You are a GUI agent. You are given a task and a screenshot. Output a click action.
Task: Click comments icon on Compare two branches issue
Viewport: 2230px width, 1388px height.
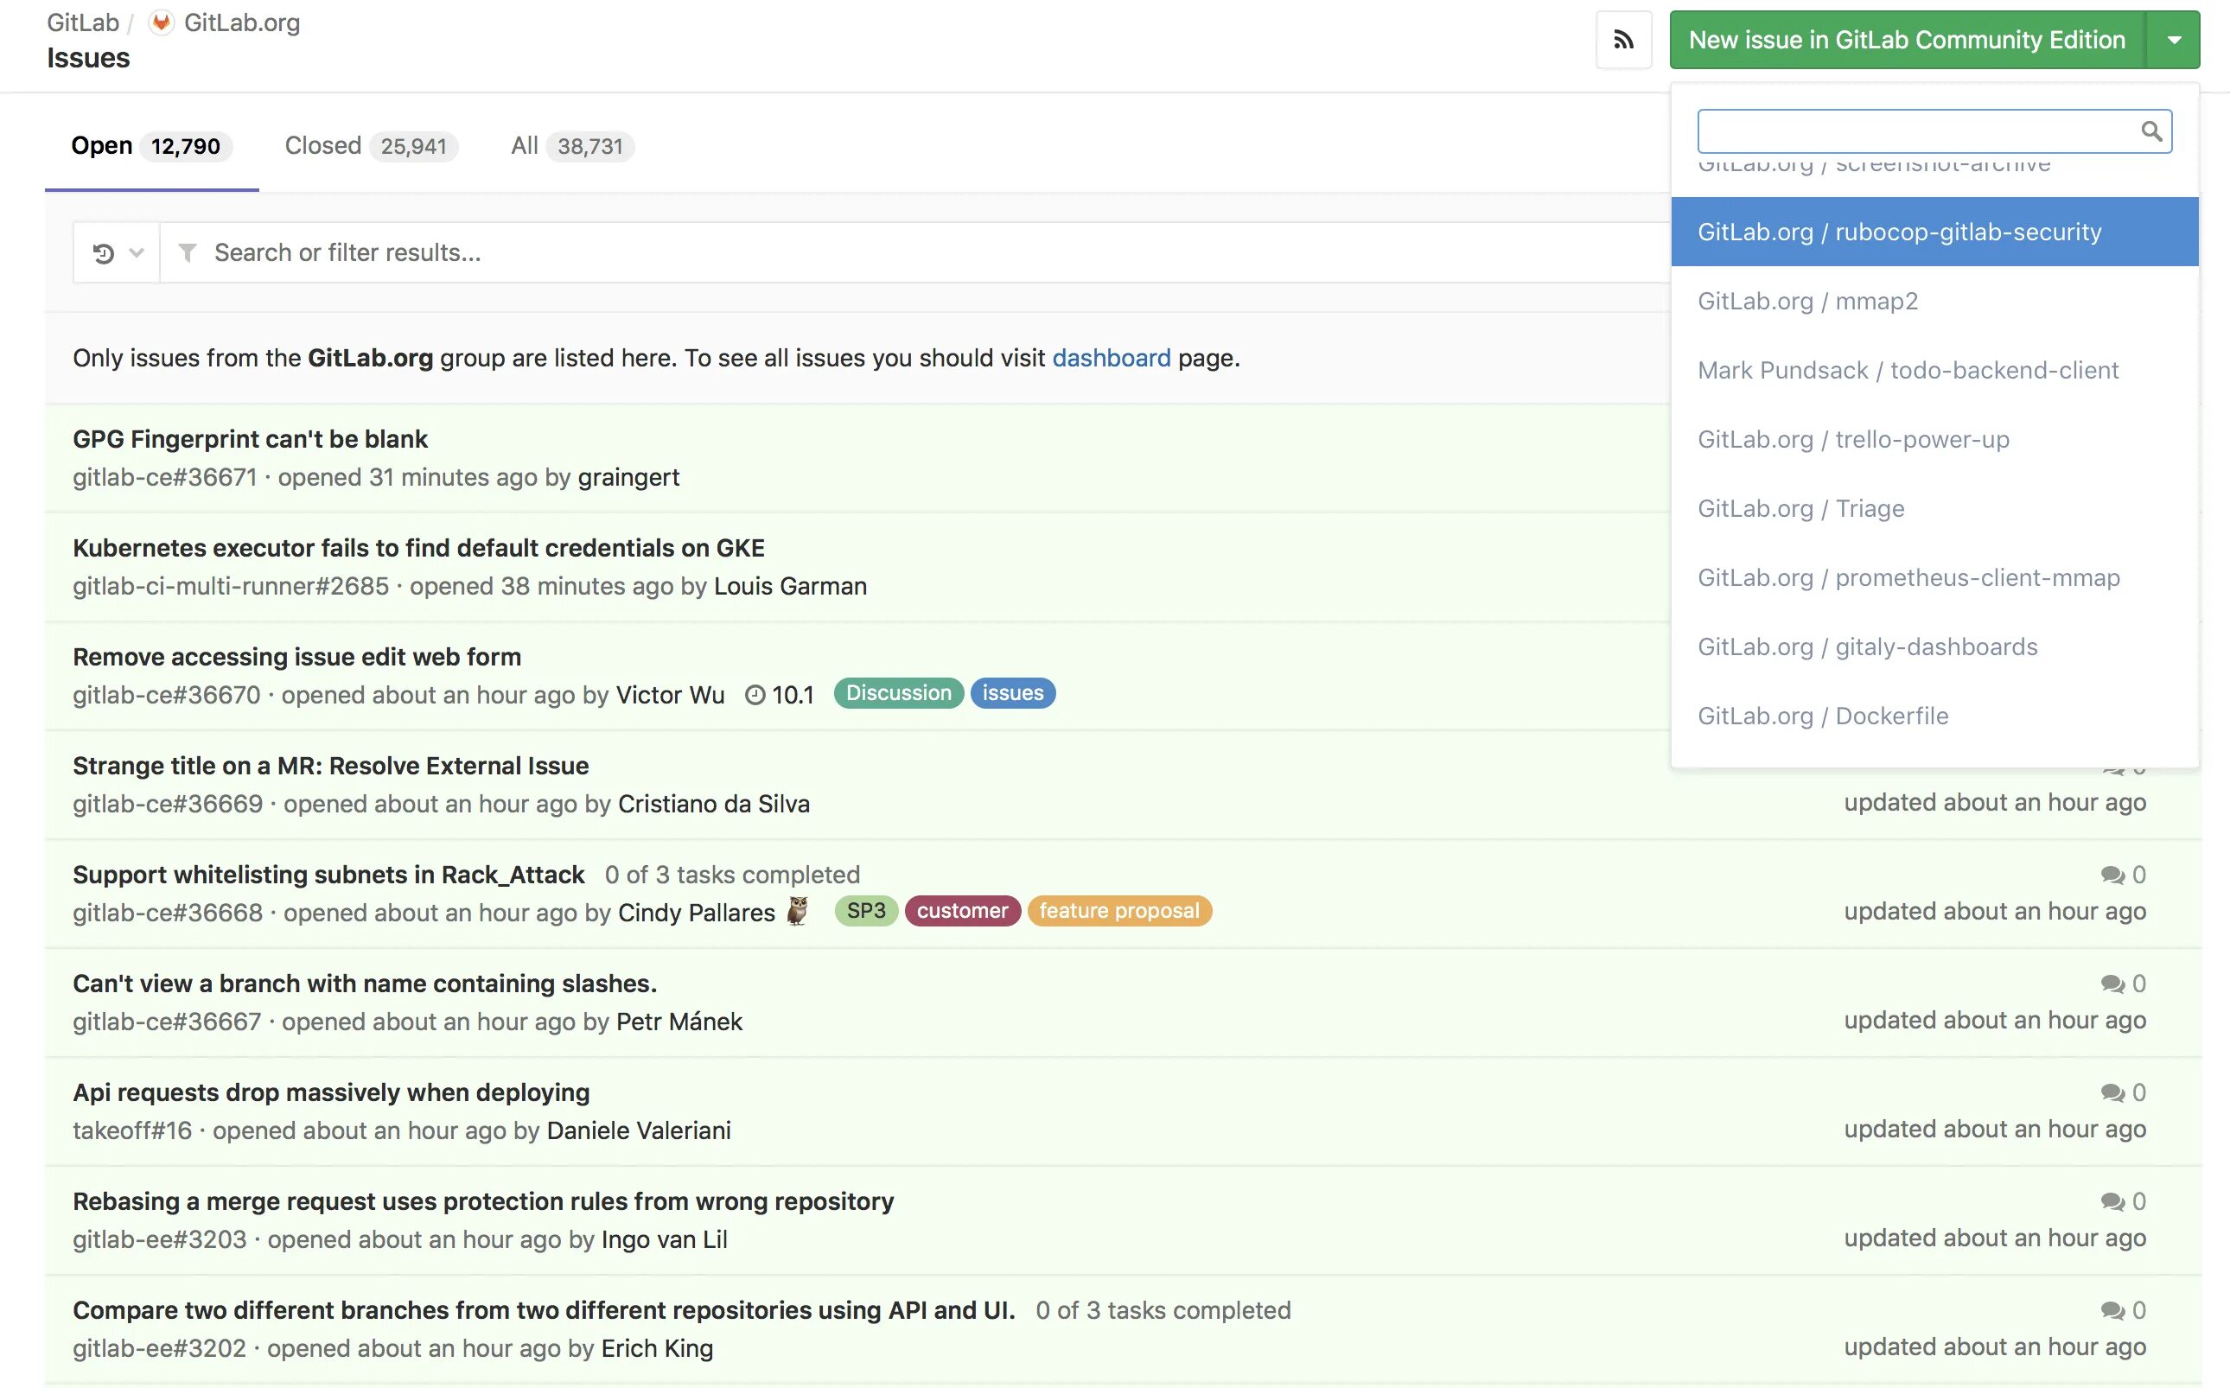coord(2112,1311)
